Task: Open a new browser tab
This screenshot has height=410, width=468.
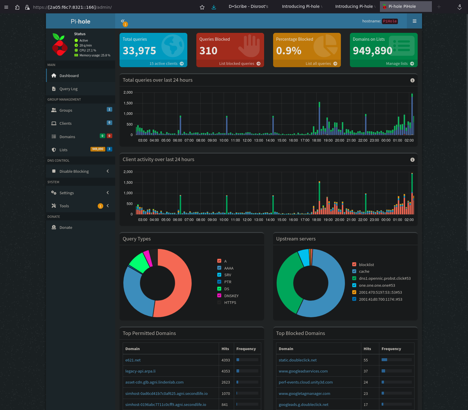Action: [439, 7]
